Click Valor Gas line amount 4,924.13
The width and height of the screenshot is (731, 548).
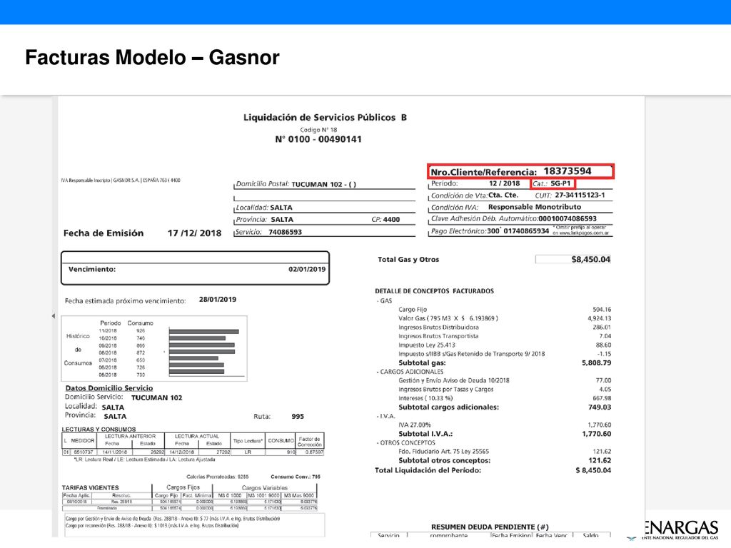point(599,318)
